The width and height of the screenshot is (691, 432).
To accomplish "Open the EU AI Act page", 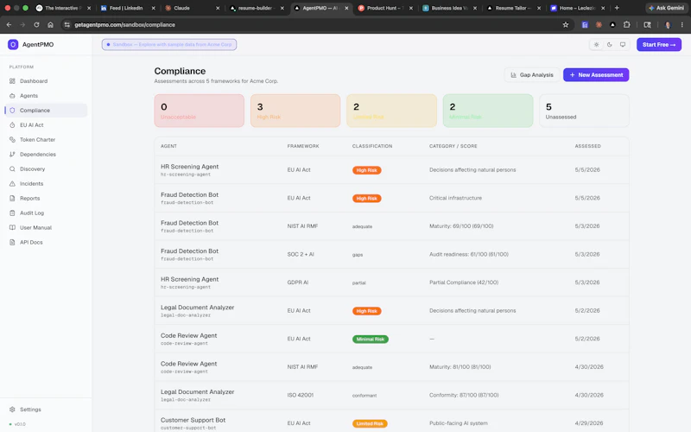I will [31, 125].
